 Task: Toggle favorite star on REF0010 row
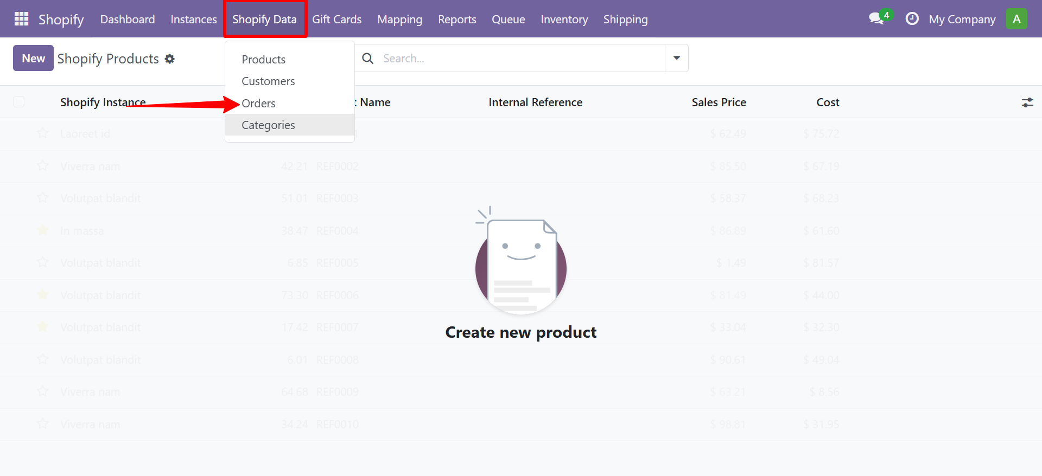pos(43,424)
